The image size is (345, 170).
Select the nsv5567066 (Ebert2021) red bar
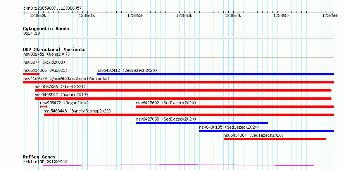(183, 90)
